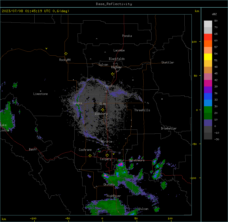228x222 pixels.
Task: Click the Blackfalds label
Action: (117, 59)
